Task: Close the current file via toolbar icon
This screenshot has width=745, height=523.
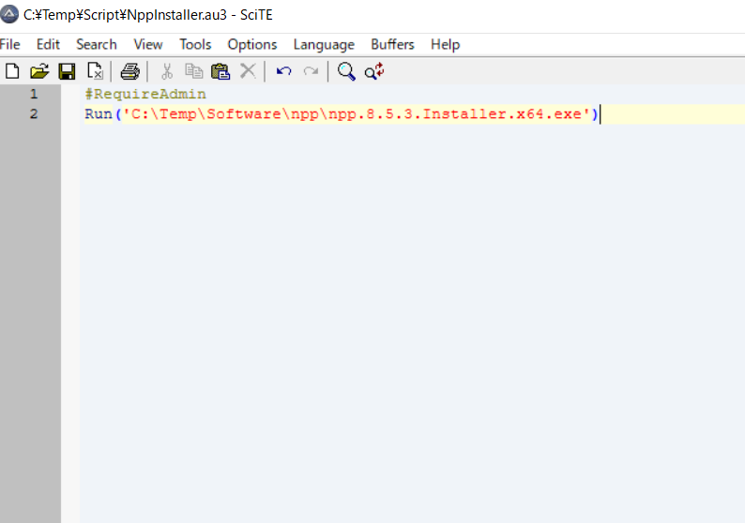Action: click(x=95, y=71)
